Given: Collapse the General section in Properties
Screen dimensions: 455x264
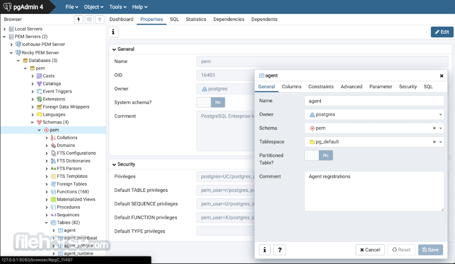Looking at the screenshot, I should [114, 49].
